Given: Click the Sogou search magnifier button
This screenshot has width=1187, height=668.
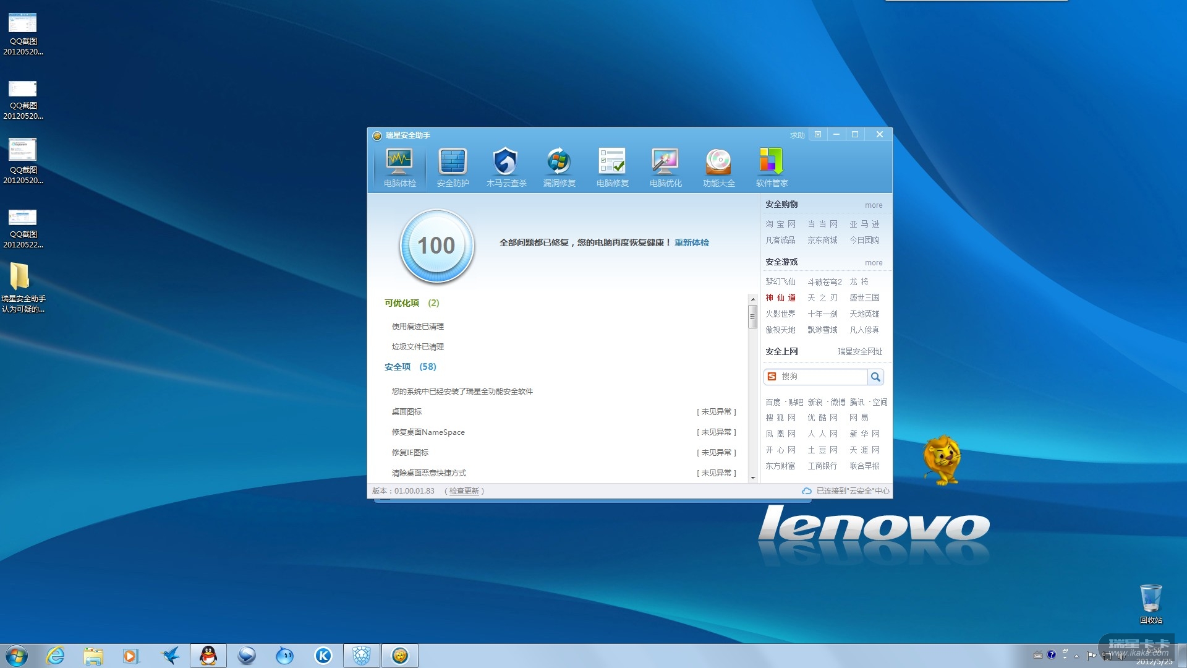Looking at the screenshot, I should click(x=875, y=377).
